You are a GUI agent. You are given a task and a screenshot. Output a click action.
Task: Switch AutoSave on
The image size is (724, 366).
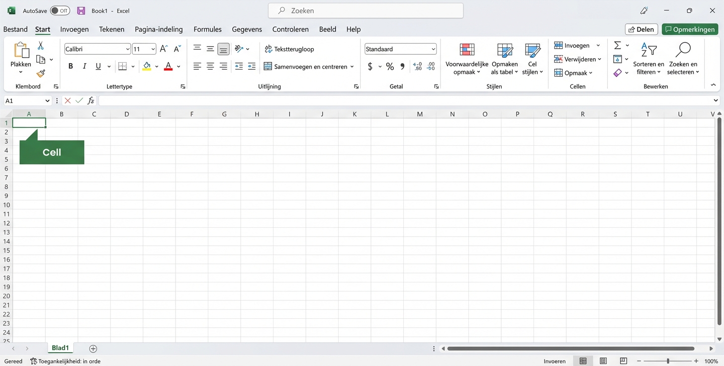[60, 10]
